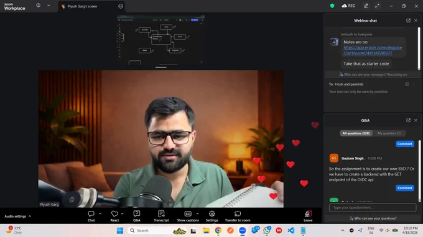
Task: Open the annotate pencil icon
Action: pos(366,6)
